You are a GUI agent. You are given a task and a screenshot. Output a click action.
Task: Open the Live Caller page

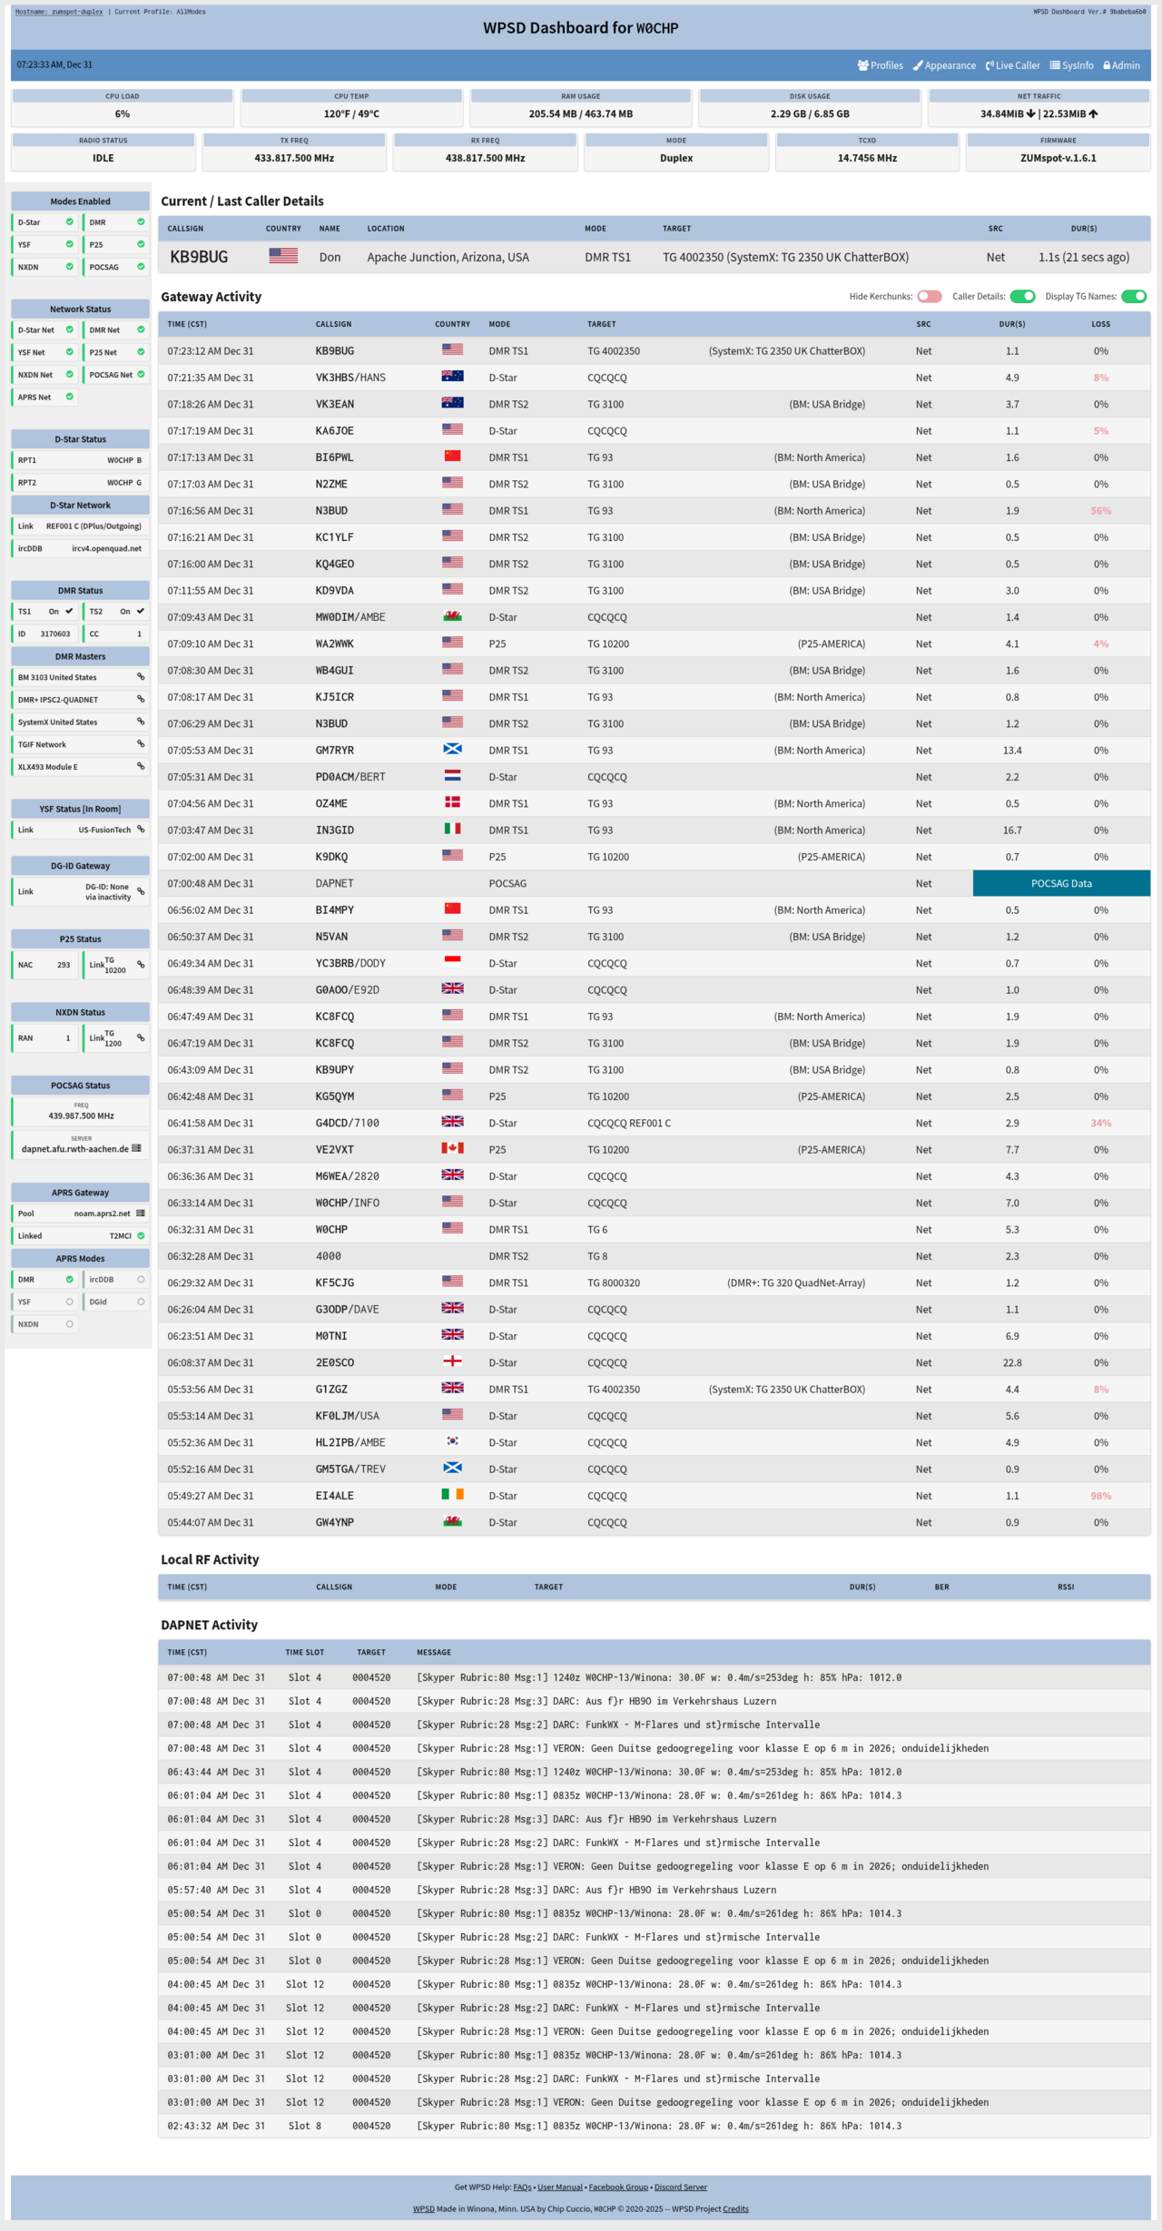point(1013,65)
